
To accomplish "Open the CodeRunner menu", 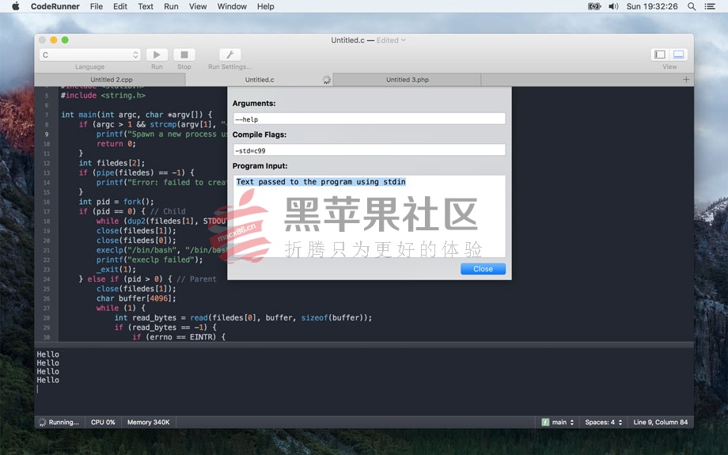I will 55,6.
